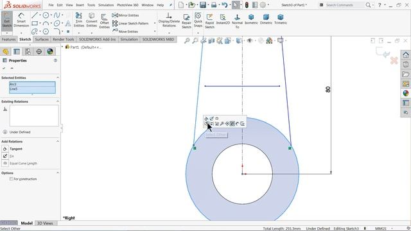
Task: Open the File menu
Action: pos(51,5)
